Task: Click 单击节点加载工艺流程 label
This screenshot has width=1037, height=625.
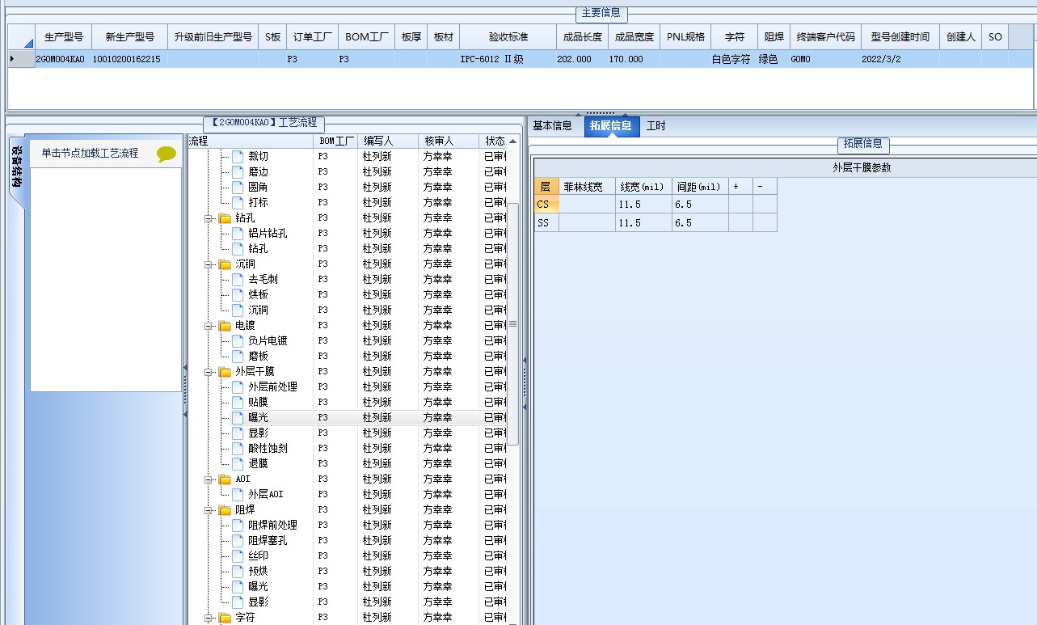Action: 90,153
